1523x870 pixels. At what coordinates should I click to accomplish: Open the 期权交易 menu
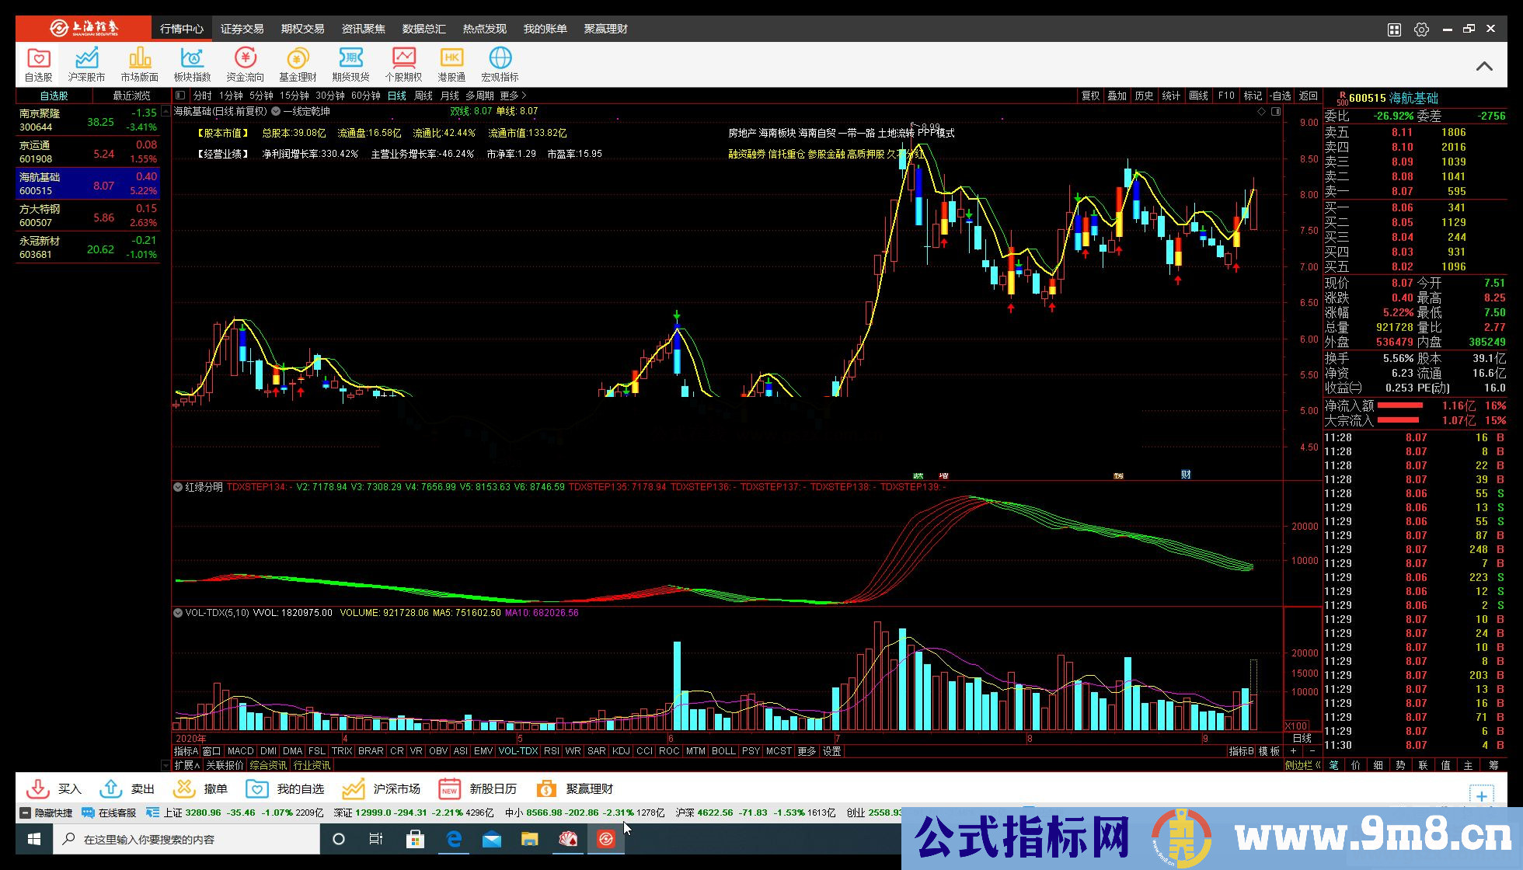point(302,29)
